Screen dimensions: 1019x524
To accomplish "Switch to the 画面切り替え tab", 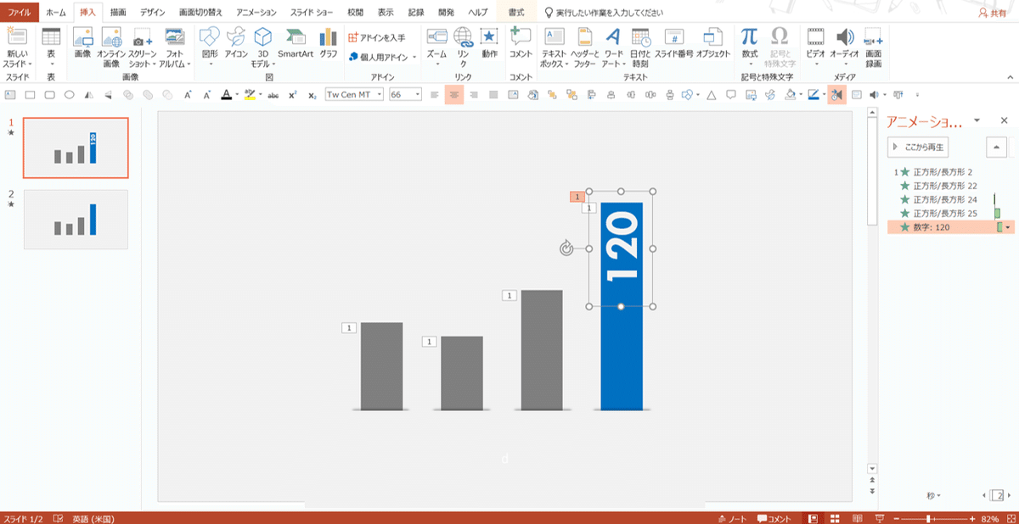I will coord(201,13).
